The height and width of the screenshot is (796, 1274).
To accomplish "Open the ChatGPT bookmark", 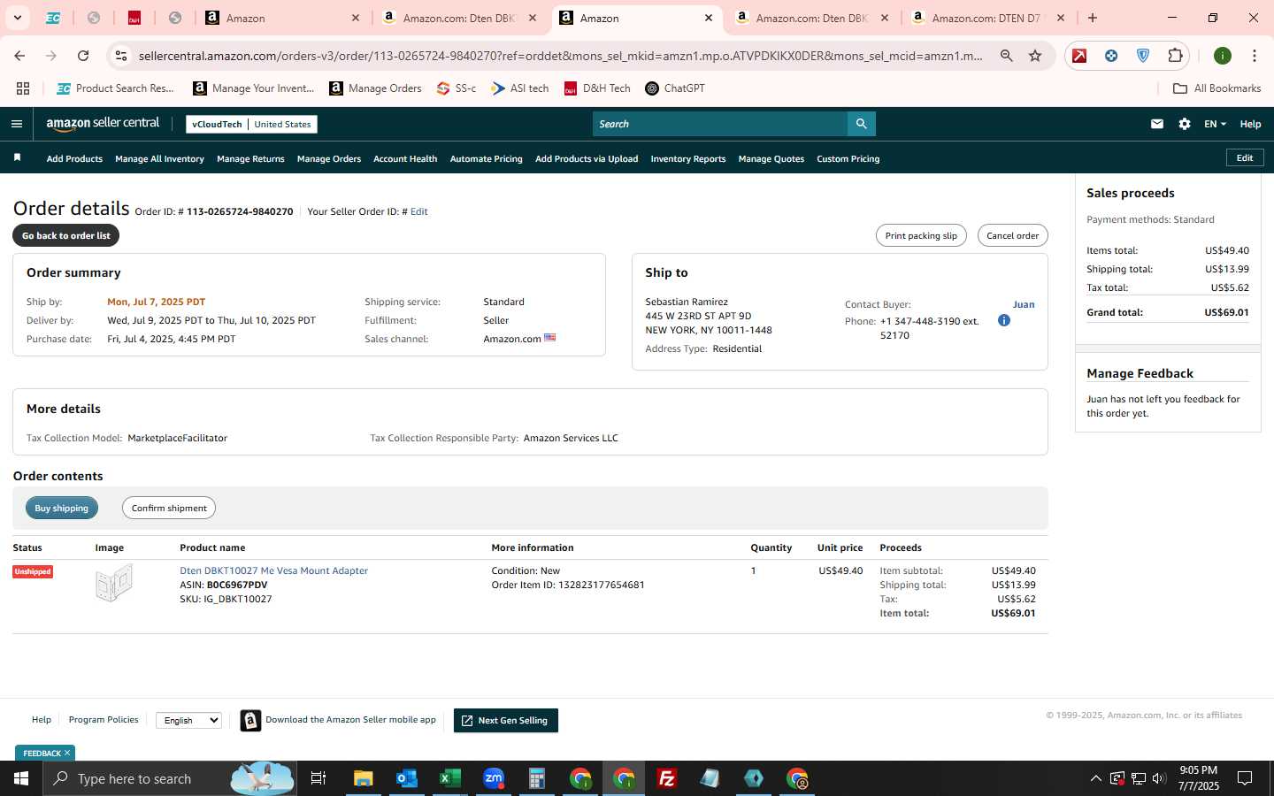I will 675,88.
